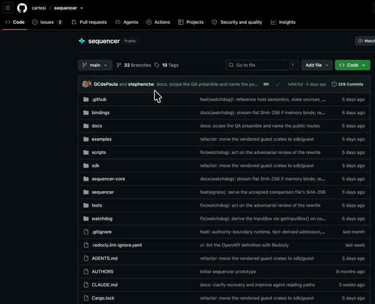Open 'feat(egress): serve the accepted comparison' commit
The width and height of the screenshot is (375, 304).
263,192
